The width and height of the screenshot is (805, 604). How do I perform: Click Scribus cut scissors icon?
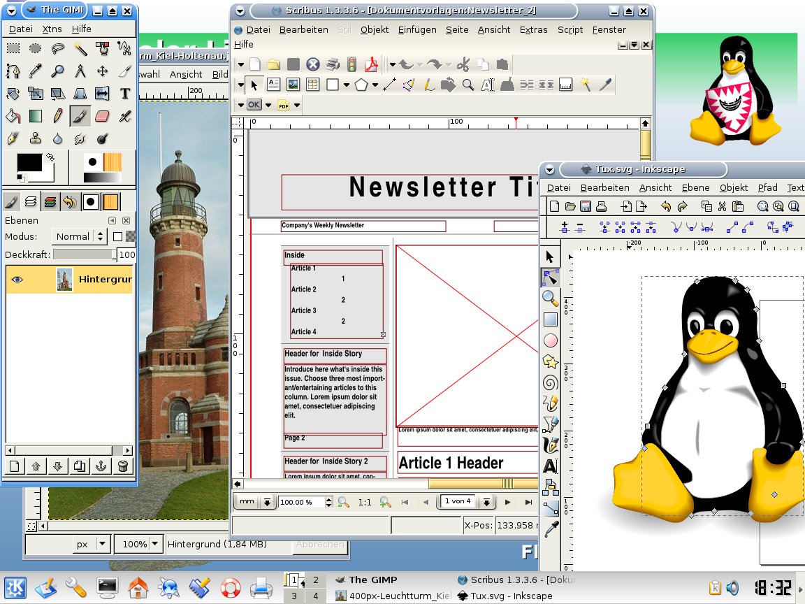click(463, 65)
